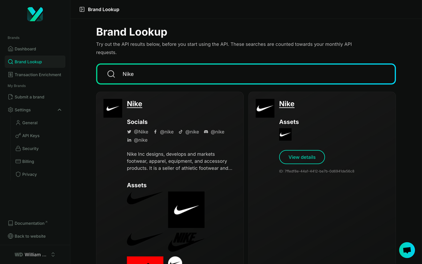Screen dimensions: 422x264
Task: Open the Discord @nike social link
Action: tap(214, 132)
